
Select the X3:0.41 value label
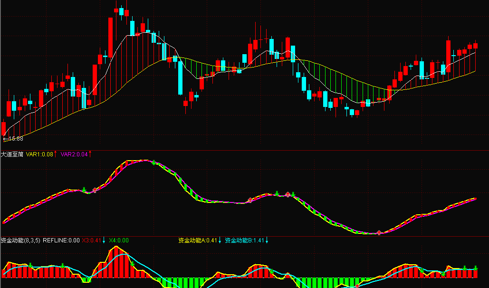pyautogui.click(x=92, y=240)
